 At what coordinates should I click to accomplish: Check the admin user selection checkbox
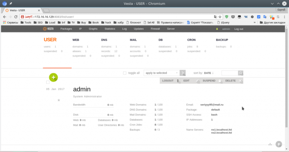[48, 82]
